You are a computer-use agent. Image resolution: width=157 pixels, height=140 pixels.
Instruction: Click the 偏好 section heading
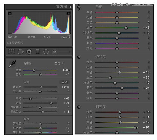point(26,119)
